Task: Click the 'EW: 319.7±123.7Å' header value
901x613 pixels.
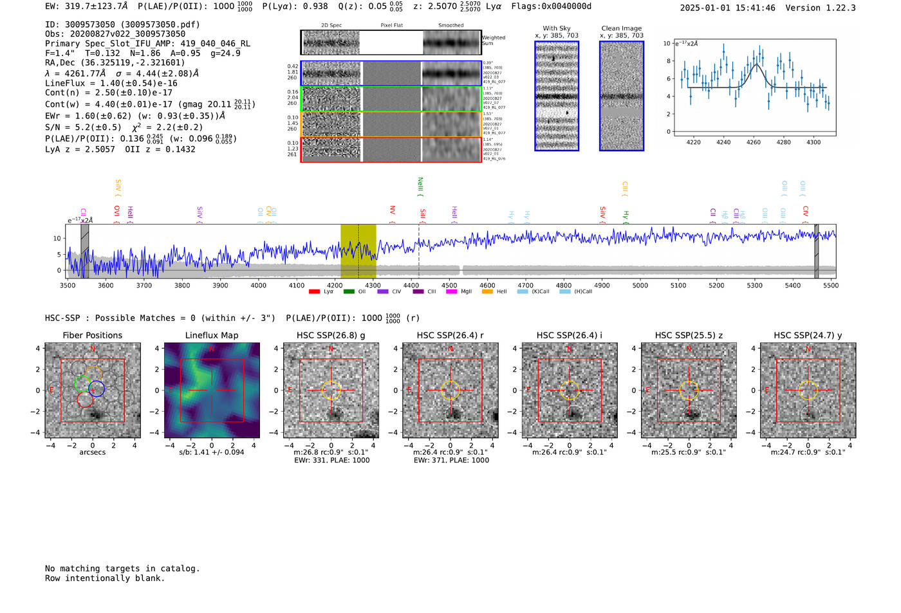Action: pos(87,6)
